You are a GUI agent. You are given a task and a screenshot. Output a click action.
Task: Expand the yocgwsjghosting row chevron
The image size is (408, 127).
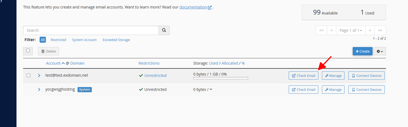(39, 89)
